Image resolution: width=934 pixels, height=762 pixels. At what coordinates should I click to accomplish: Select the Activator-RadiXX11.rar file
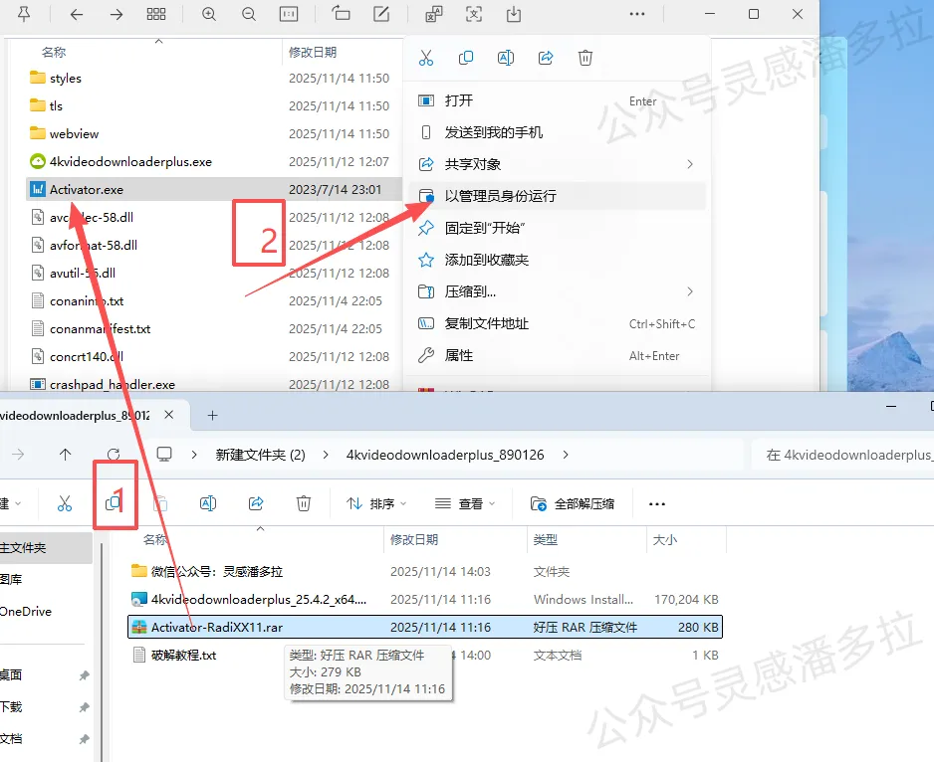click(x=425, y=627)
